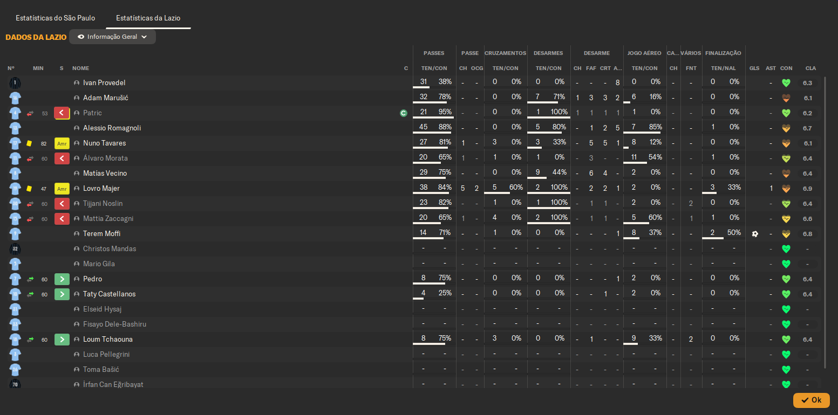Click the captain badge in Patric's row

pos(403,113)
